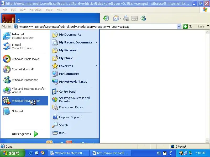Open Printers and Faxes
This screenshot has height=157, width=210.
pos(75,107)
